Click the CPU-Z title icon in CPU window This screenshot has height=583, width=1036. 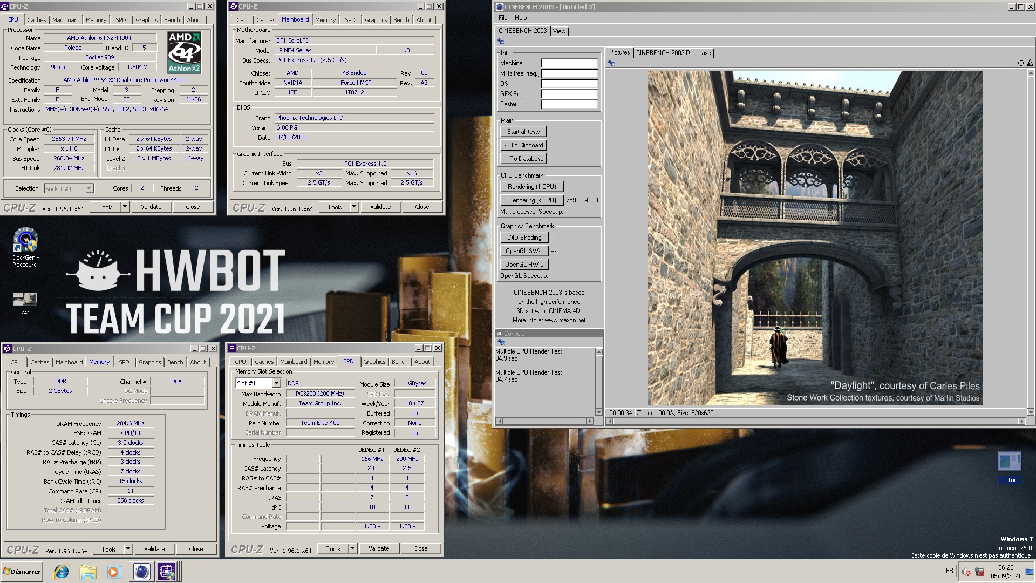[5, 6]
